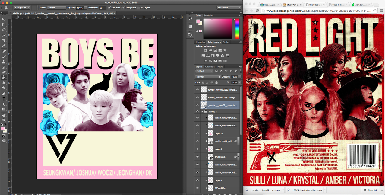Select the Quick Selection tool
385x195 pixels.
tap(4, 35)
